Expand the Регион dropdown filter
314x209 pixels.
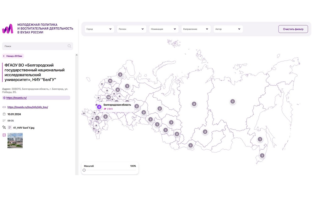click(131, 29)
